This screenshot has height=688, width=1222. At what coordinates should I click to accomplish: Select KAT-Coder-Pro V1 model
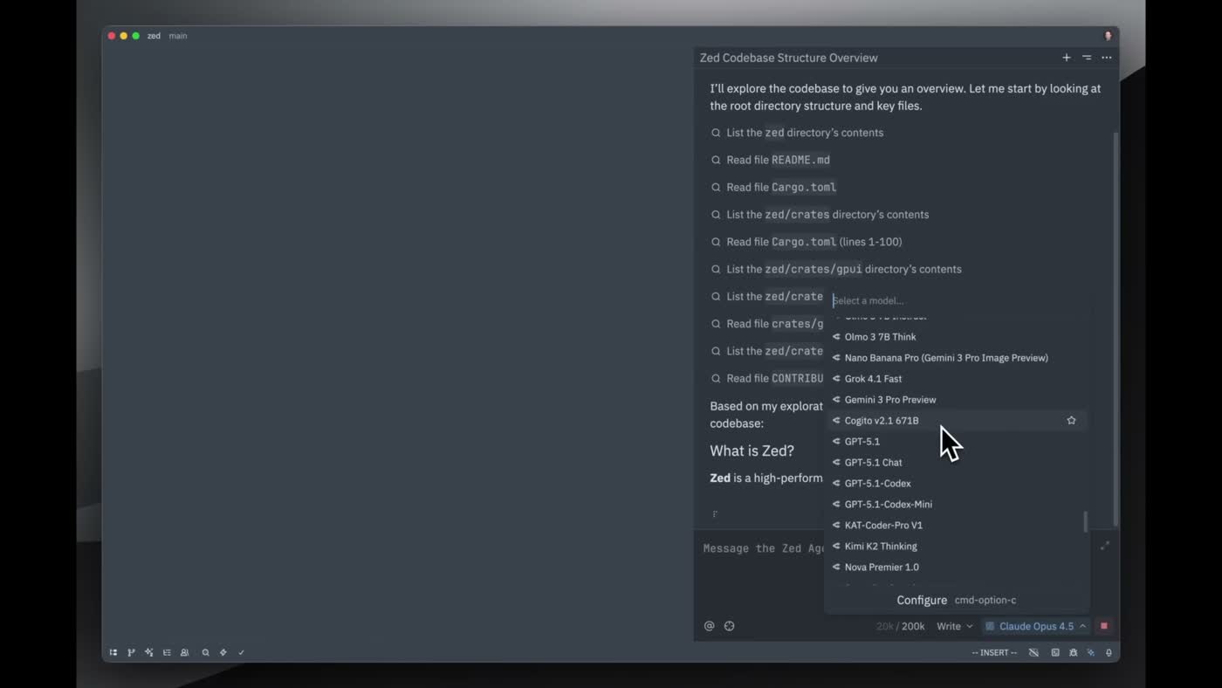tap(957, 525)
